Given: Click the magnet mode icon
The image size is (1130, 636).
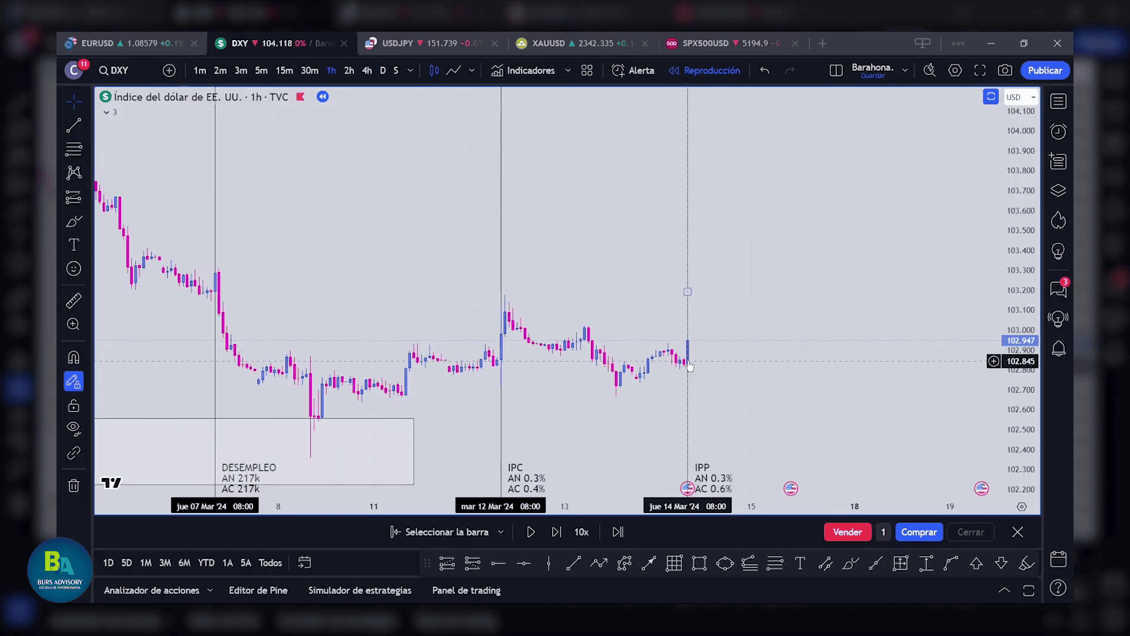Looking at the screenshot, I should pos(74,357).
